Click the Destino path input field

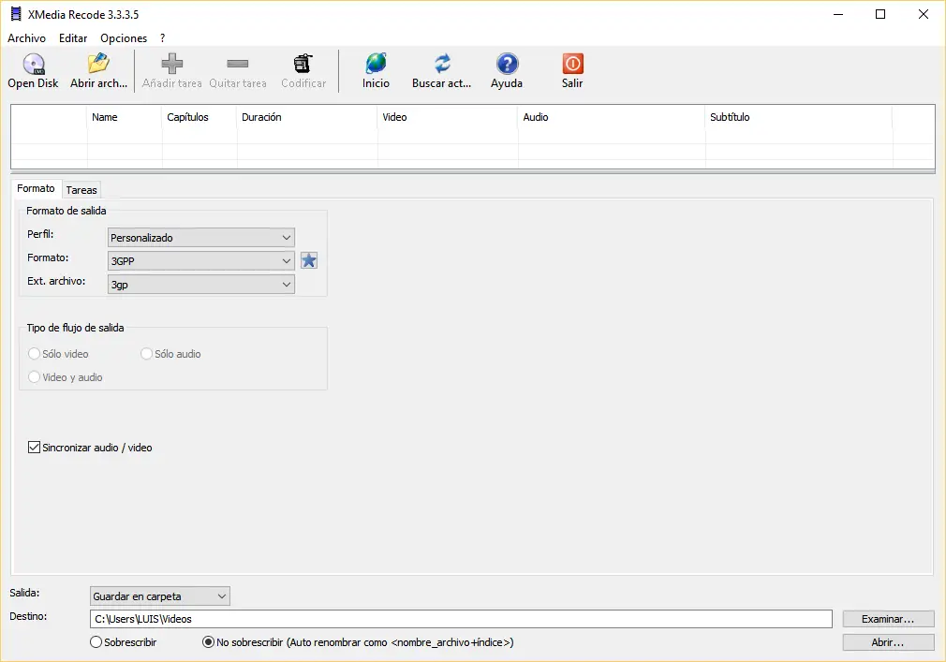(x=461, y=619)
